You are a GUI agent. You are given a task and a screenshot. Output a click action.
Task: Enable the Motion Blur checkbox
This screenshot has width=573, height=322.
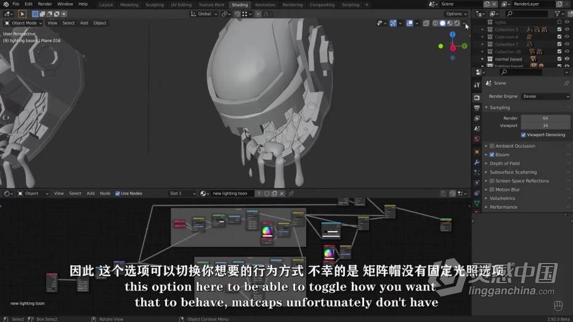(x=492, y=190)
